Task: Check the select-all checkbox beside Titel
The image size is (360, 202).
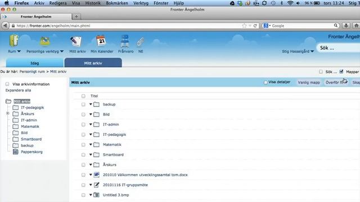Action: tap(83, 96)
